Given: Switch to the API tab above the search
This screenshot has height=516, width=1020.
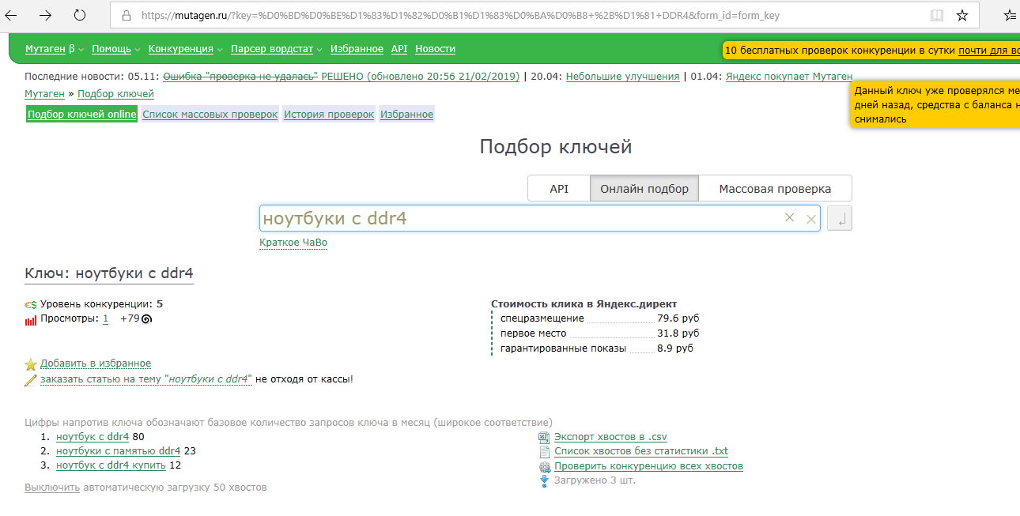Looking at the screenshot, I should (x=559, y=189).
